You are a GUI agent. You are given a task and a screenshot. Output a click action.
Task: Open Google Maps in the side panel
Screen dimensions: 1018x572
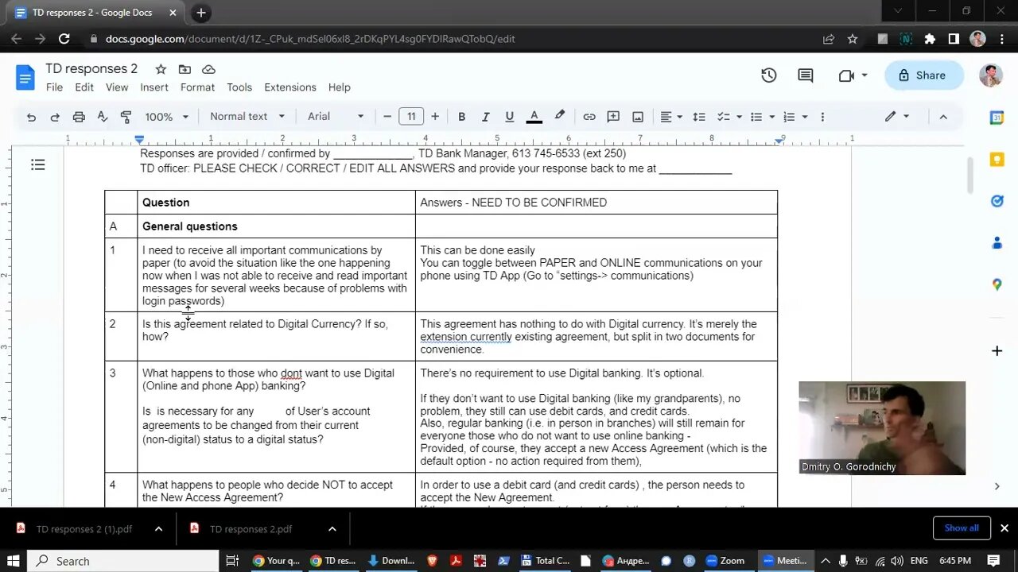coord(997,284)
